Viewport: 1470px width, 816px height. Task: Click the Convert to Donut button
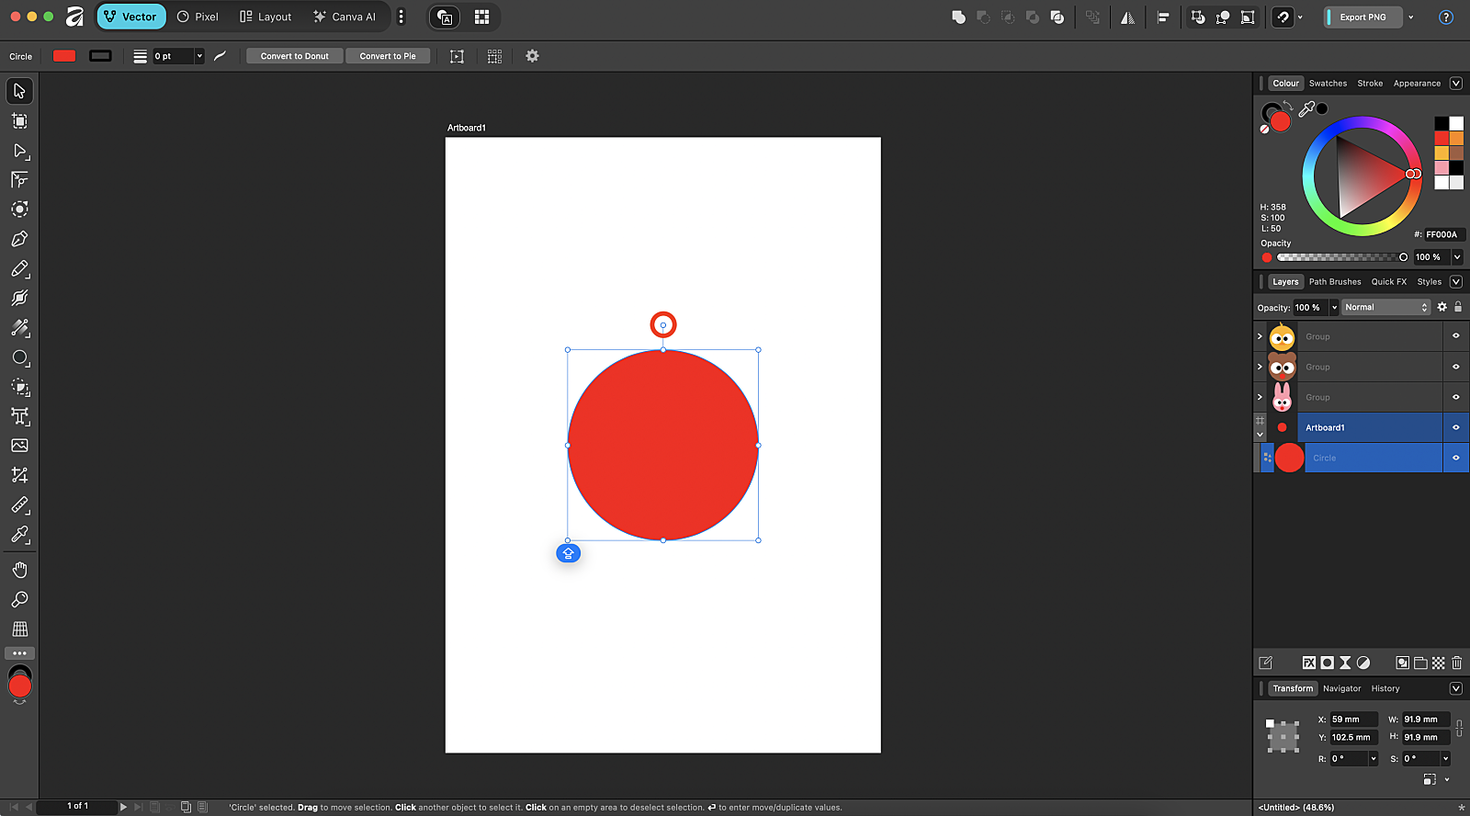pos(294,56)
